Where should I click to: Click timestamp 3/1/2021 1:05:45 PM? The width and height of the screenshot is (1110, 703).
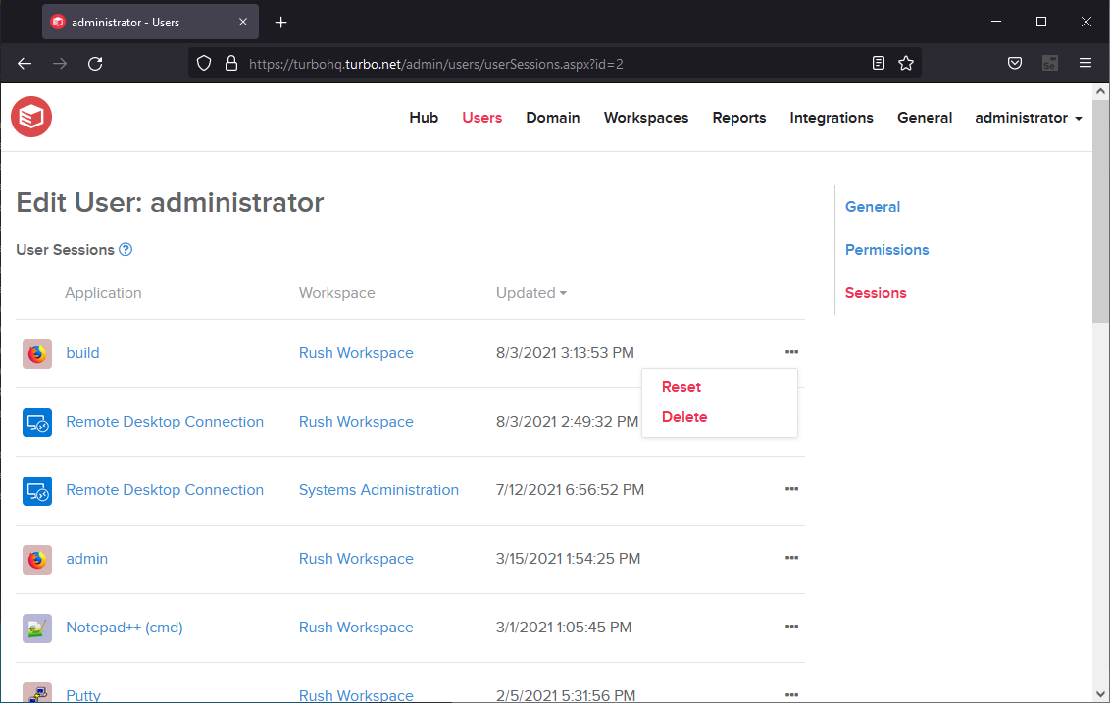click(564, 628)
